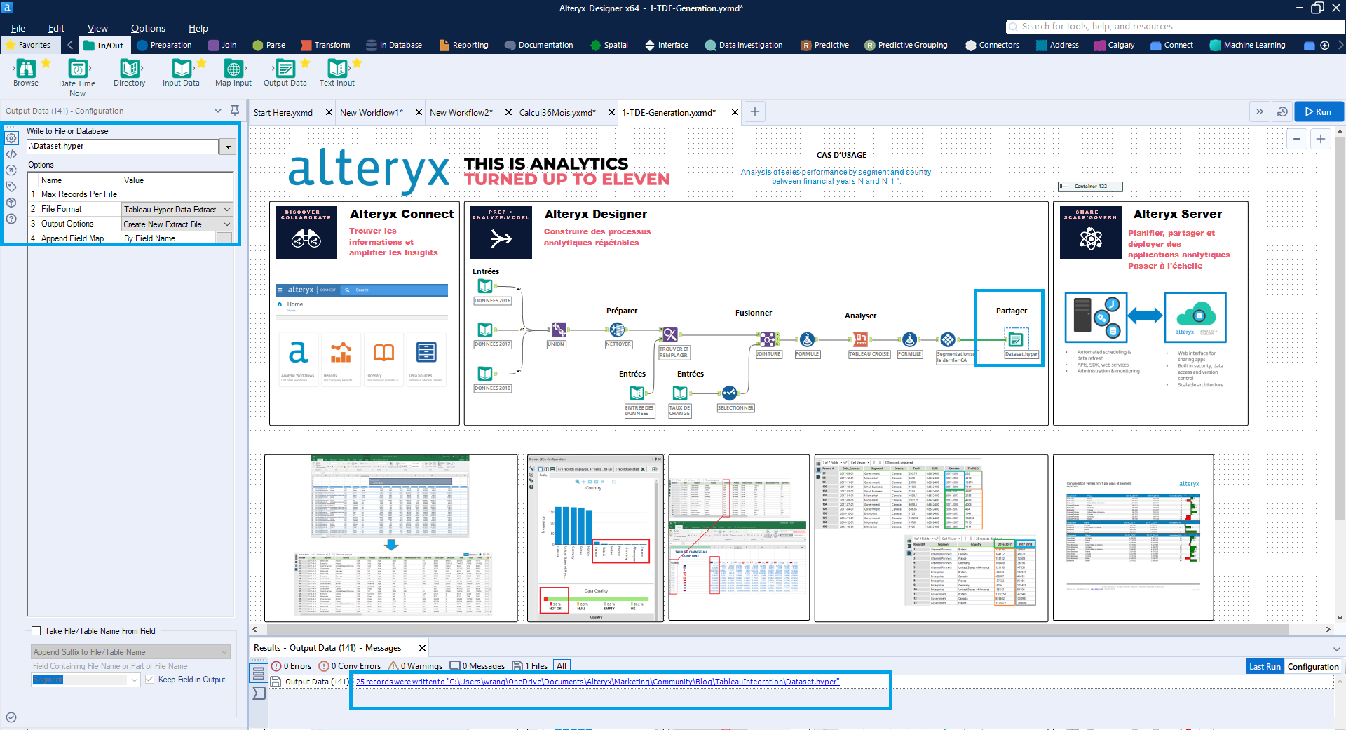
Task: Select the Text Input tool
Action: tap(336, 70)
